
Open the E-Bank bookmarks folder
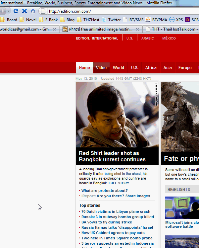pyautogui.click(x=48, y=20)
